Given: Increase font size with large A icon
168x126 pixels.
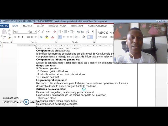Looking at the screenshot, I should point(39,32).
